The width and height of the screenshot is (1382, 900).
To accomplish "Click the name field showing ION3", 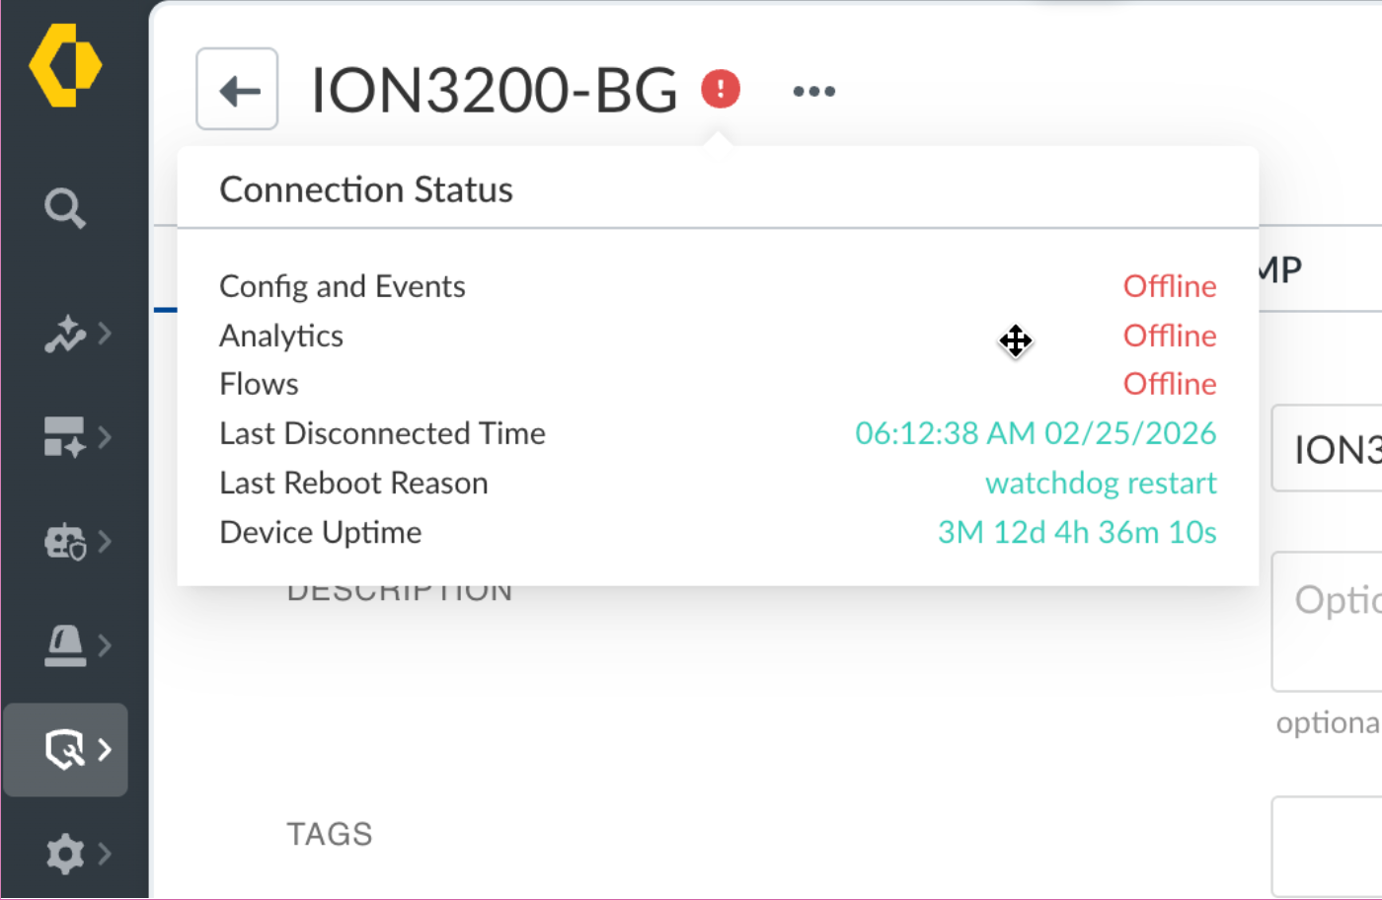I will point(1327,448).
